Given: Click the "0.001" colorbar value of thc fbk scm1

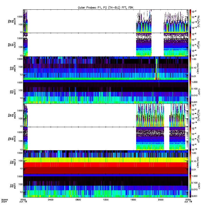Looking at the screenshot, I should 195,196.
